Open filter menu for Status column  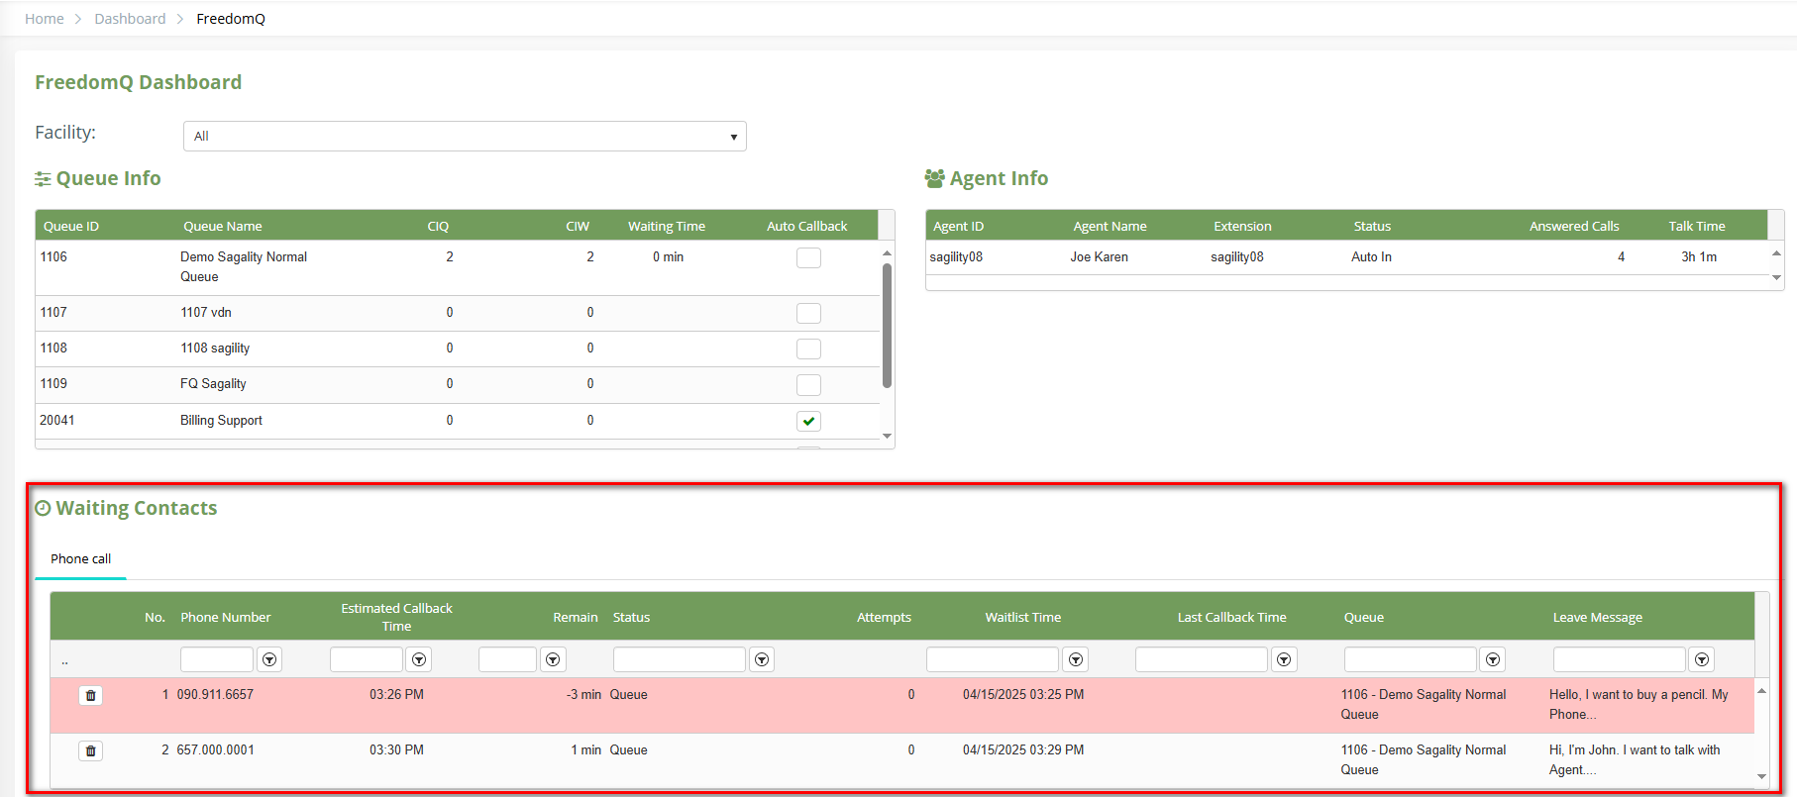point(761,659)
